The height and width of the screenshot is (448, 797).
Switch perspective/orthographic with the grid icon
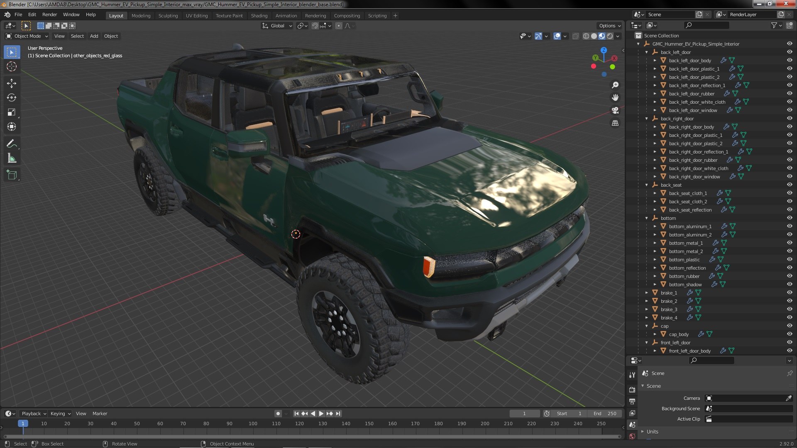615,123
